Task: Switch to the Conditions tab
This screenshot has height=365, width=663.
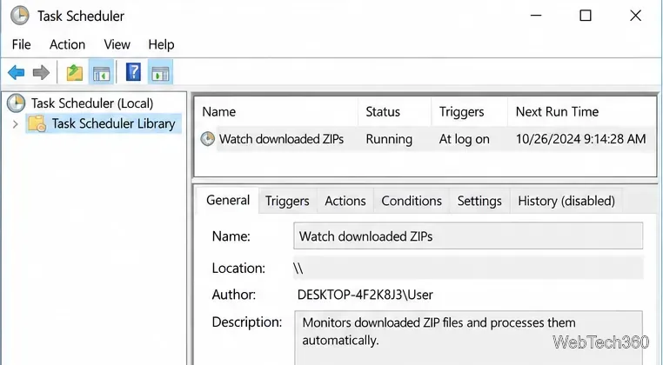Action: click(x=412, y=201)
